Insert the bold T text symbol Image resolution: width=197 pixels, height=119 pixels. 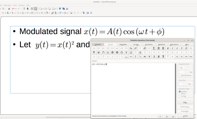tap(163, 56)
